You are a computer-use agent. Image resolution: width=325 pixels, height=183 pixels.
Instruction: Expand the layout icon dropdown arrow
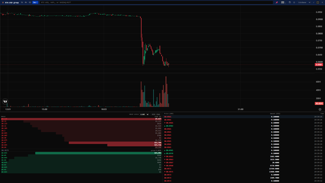point(285,3)
